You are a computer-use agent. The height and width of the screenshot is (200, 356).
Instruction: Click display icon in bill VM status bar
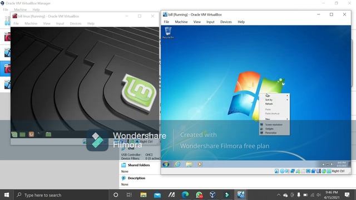coord(308,171)
